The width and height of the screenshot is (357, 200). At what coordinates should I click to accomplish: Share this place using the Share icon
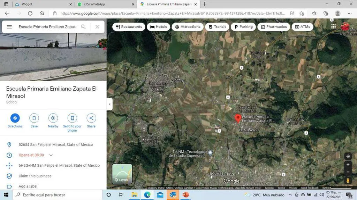tap(91, 118)
